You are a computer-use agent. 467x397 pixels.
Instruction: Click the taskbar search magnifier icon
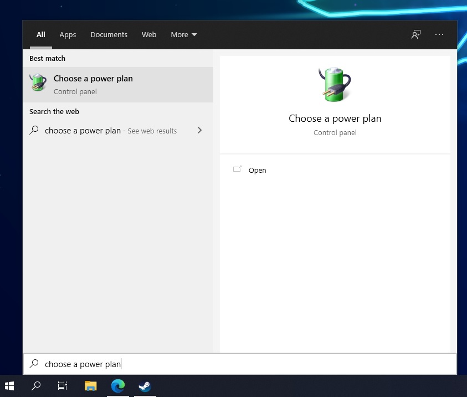[36, 386]
